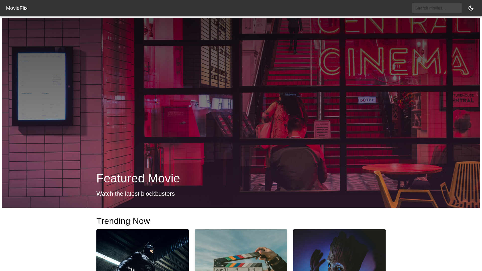Open the MovieFlix home logo link
The image size is (482, 271).
pos(17,8)
